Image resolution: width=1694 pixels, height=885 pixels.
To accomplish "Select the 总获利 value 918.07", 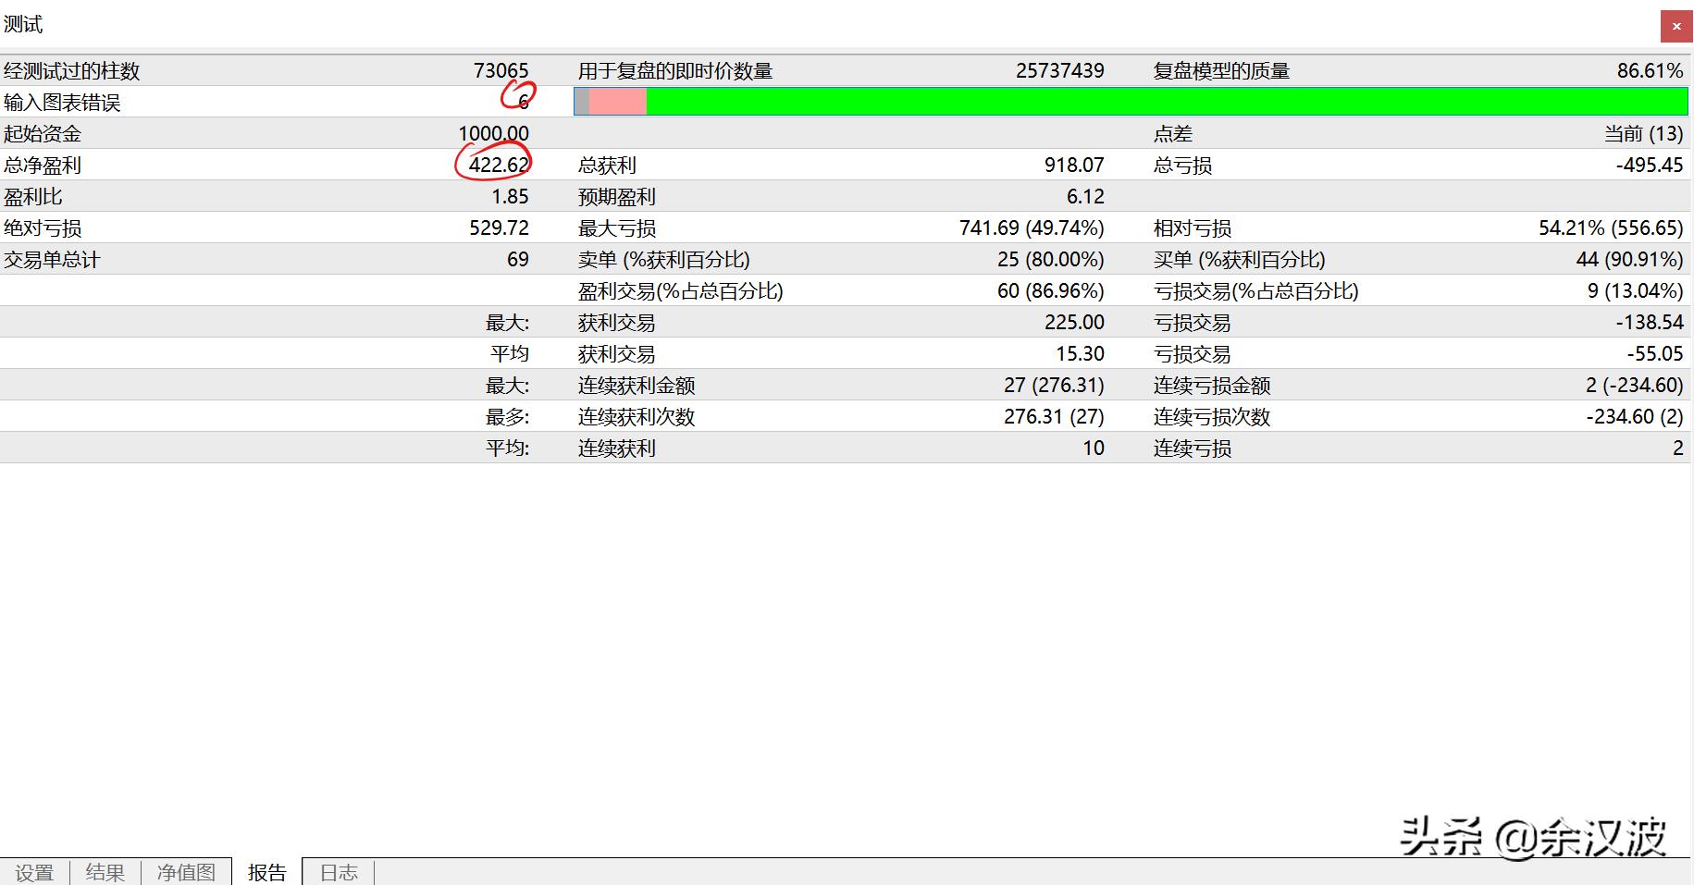I will coord(1081,164).
